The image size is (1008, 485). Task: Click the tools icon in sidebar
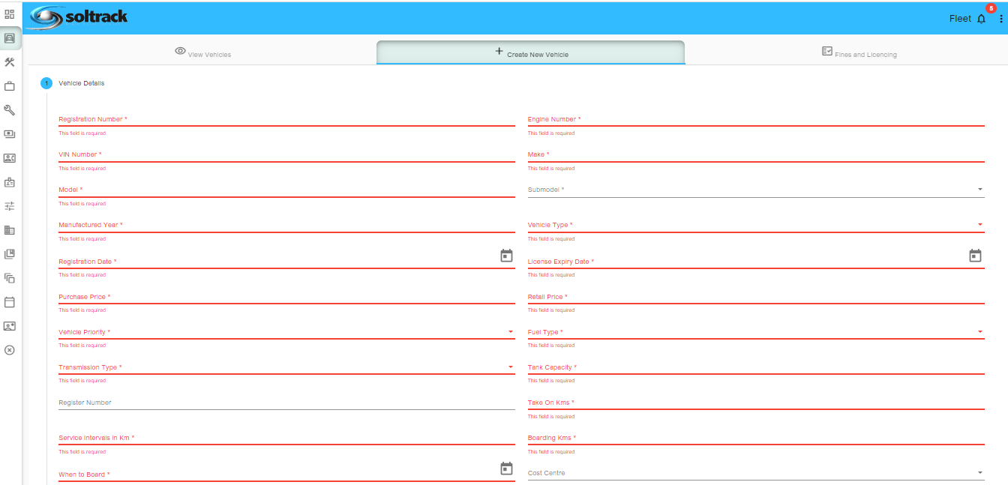(x=10, y=62)
